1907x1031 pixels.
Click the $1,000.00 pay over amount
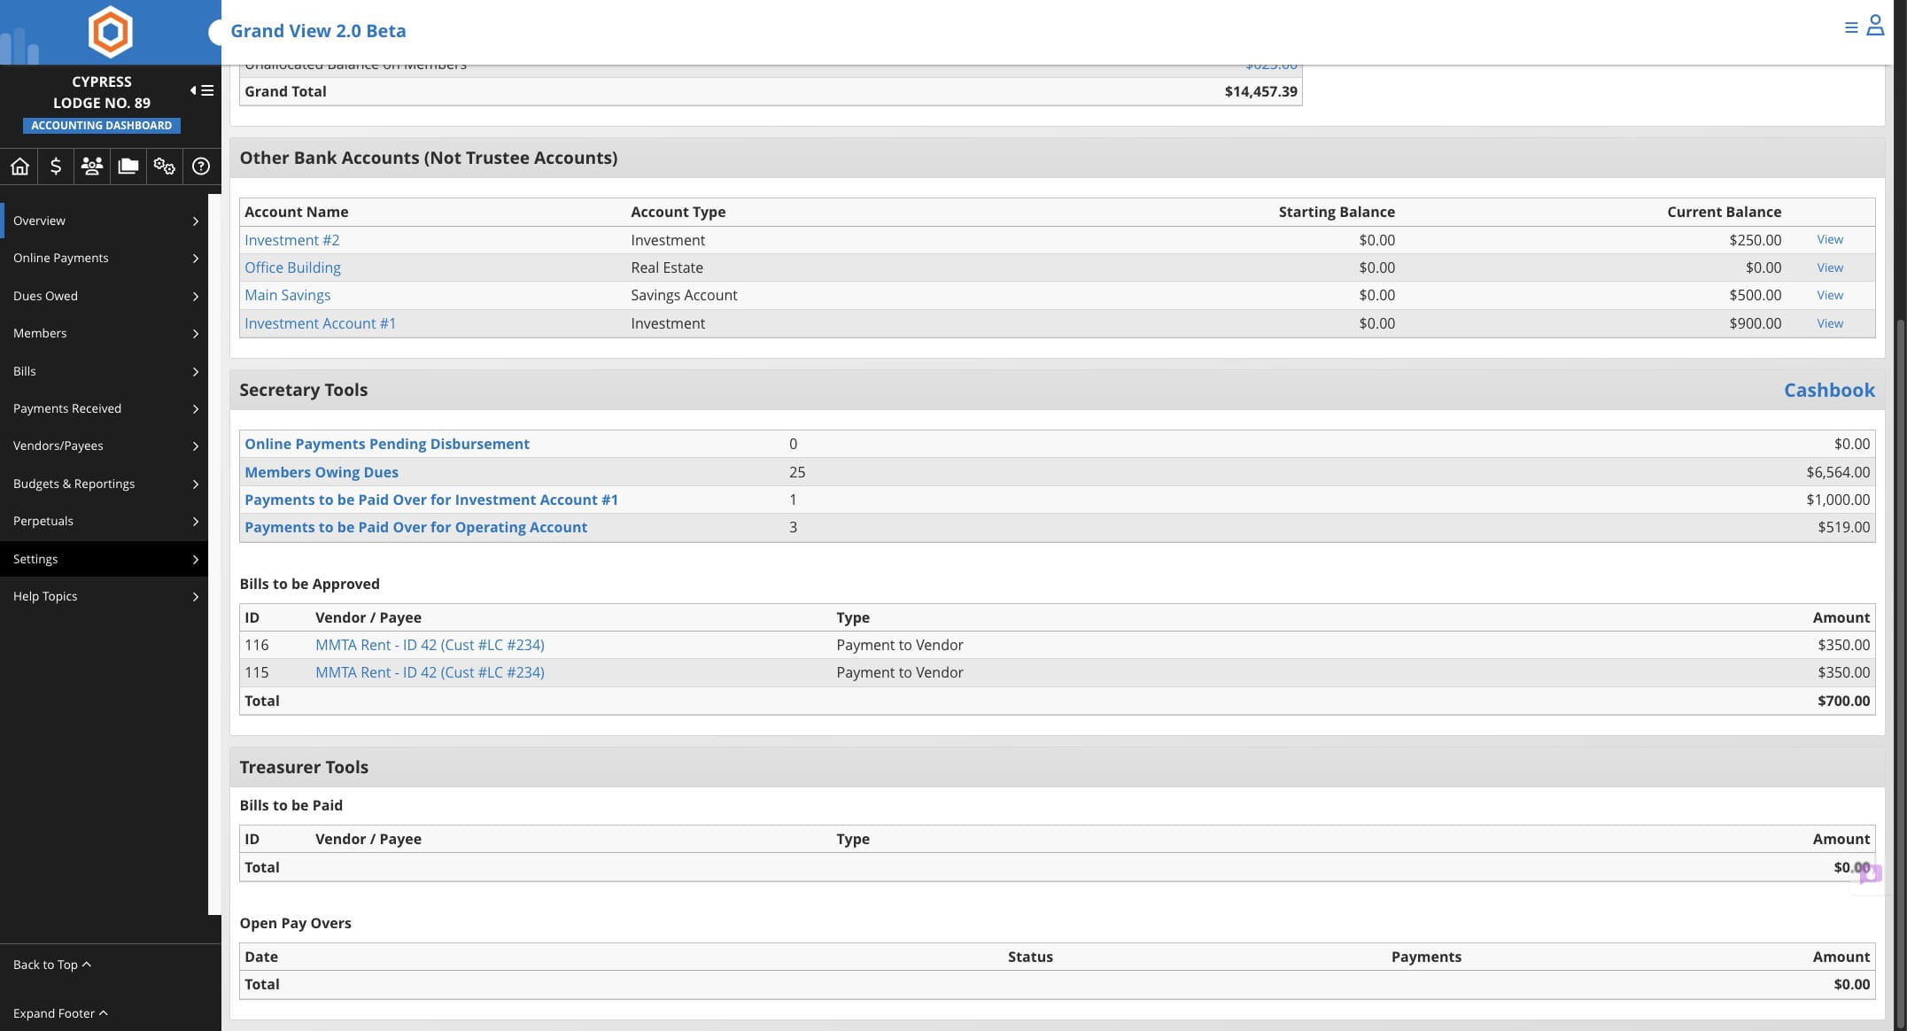[1838, 500]
